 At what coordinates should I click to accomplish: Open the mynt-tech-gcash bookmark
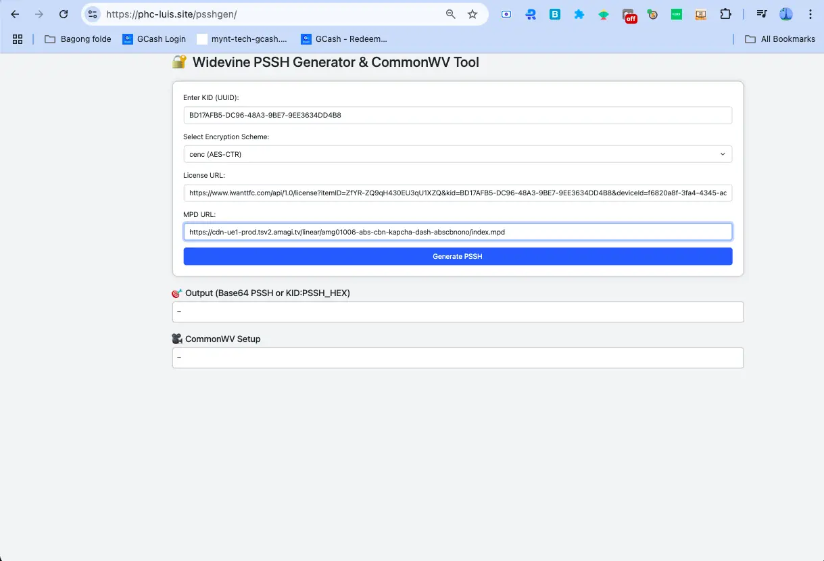pos(242,39)
